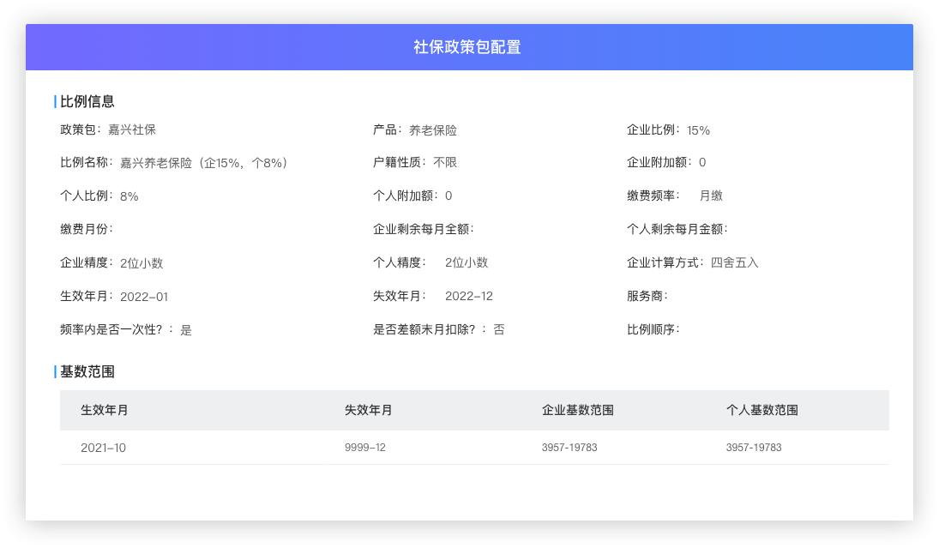The width and height of the screenshot is (939, 548).
Task: Click the 比例名称 value 嘉兴养老保险
Action: (203, 163)
